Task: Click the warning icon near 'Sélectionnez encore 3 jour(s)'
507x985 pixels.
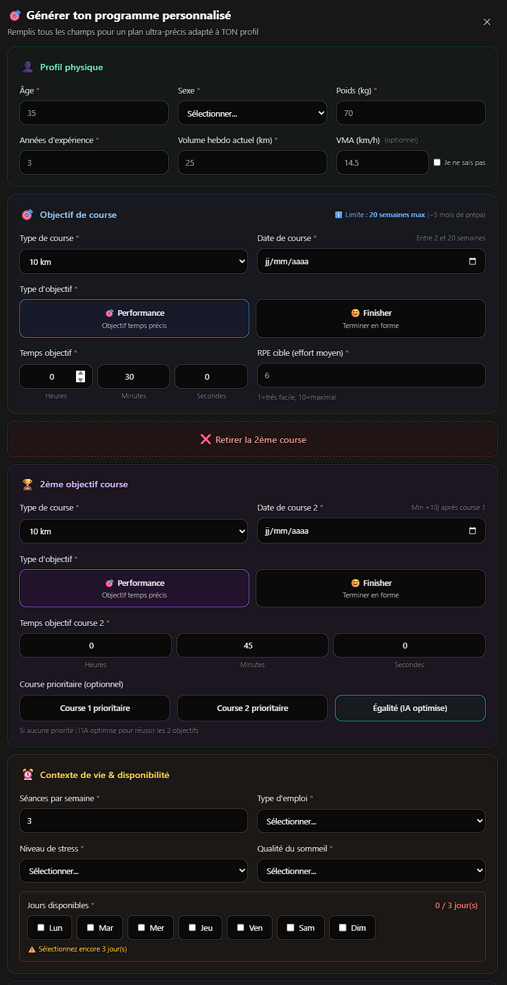Action: coord(30,949)
